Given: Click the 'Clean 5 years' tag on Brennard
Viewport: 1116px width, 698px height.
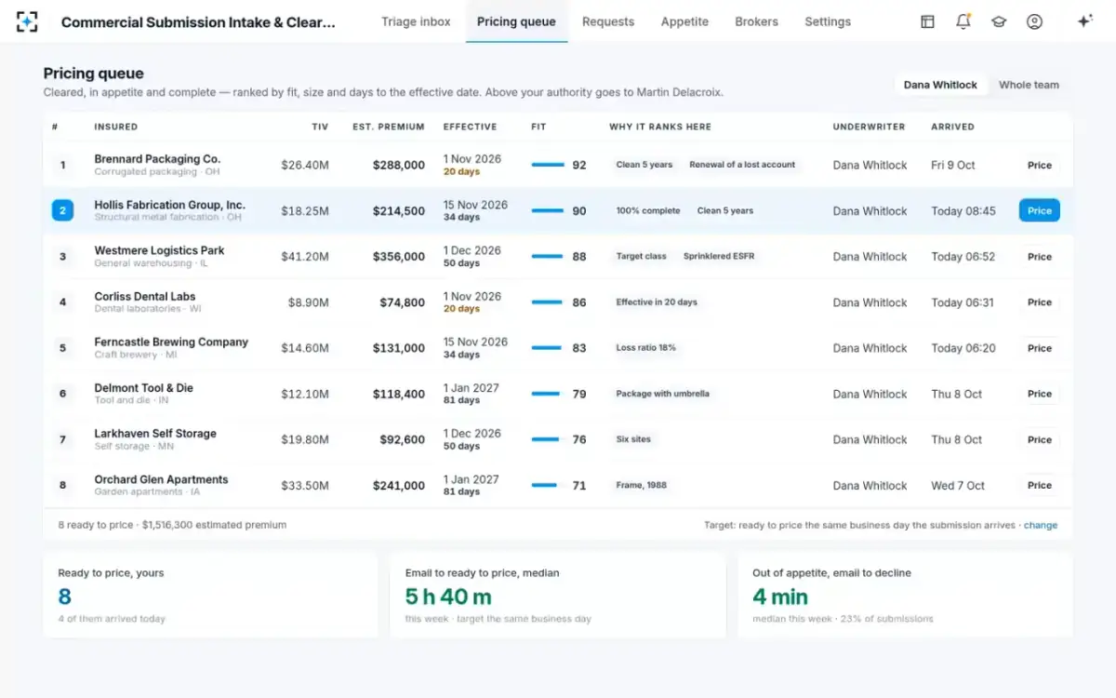Looking at the screenshot, I should click(x=644, y=165).
